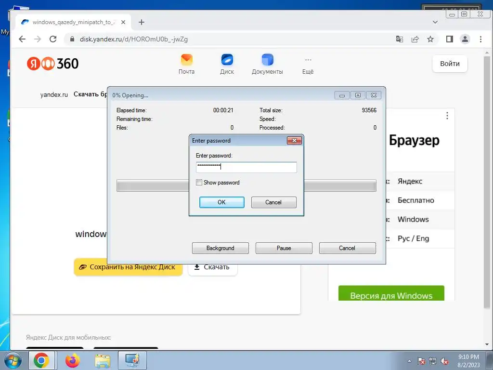The height and width of the screenshot is (370, 493).
Task: Expand the tab search chevron
Action: click(x=435, y=22)
